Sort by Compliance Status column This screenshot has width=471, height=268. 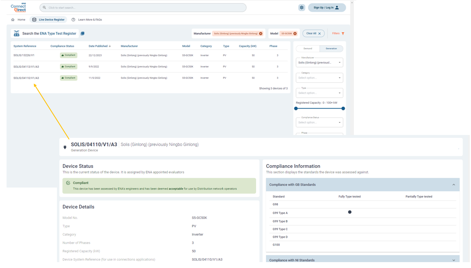click(x=62, y=46)
